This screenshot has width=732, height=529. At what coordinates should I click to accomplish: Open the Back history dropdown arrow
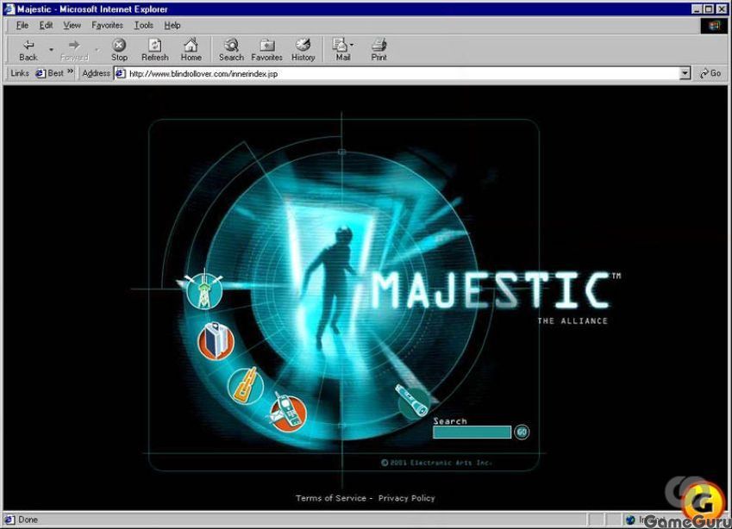(51, 49)
